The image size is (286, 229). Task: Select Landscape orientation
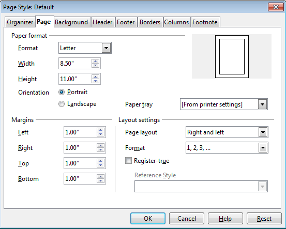pyautogui.click(x=62, y=104)
